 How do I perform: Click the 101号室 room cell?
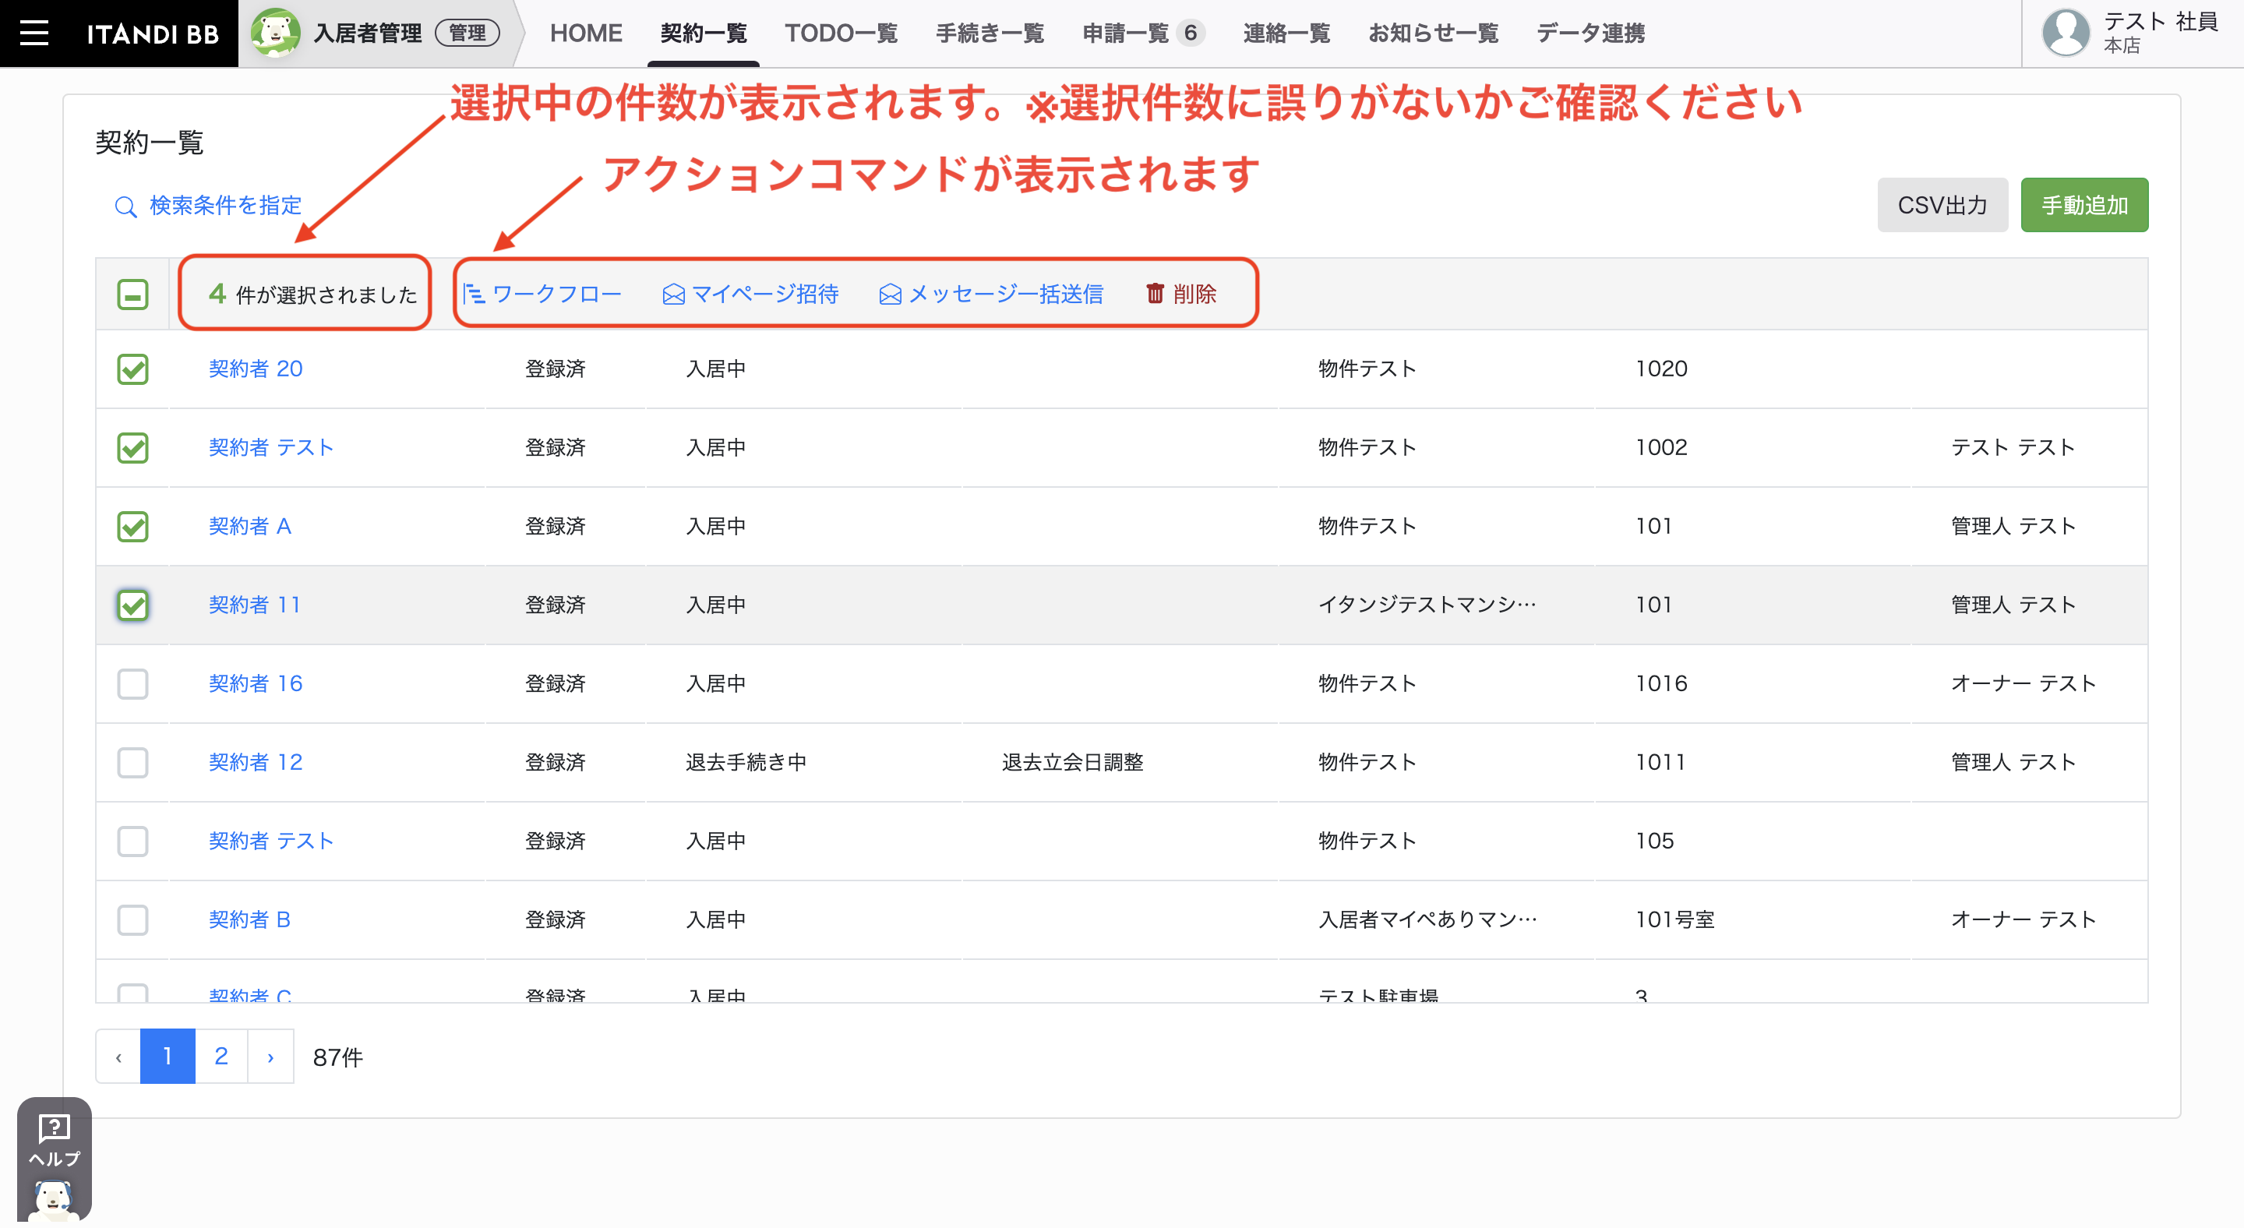pos(1675,919)
